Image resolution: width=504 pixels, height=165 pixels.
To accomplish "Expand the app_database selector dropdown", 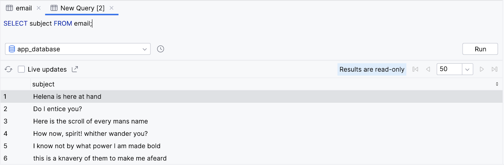I will [145, 49].
